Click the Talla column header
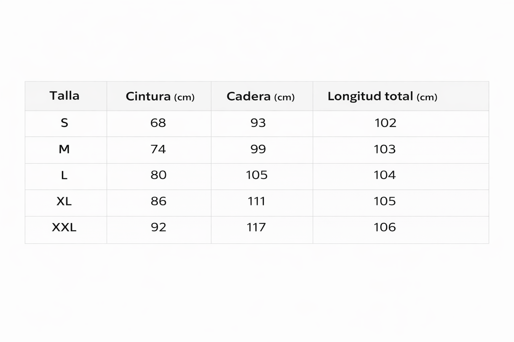The height and width of the screenshot is (342, 514). coord(64,96)
